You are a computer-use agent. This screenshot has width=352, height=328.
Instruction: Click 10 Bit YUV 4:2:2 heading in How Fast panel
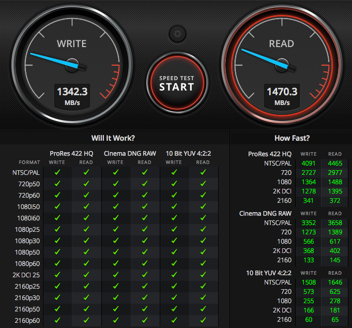(x=269, y=273)
